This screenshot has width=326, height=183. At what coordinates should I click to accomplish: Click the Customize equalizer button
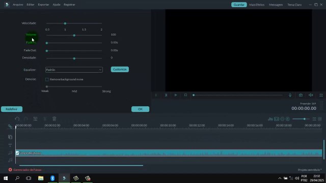[x=120, y=69]
